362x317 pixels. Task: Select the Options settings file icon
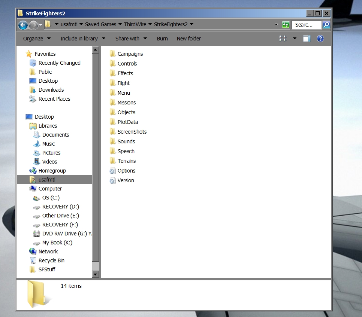tap(112, 171)
